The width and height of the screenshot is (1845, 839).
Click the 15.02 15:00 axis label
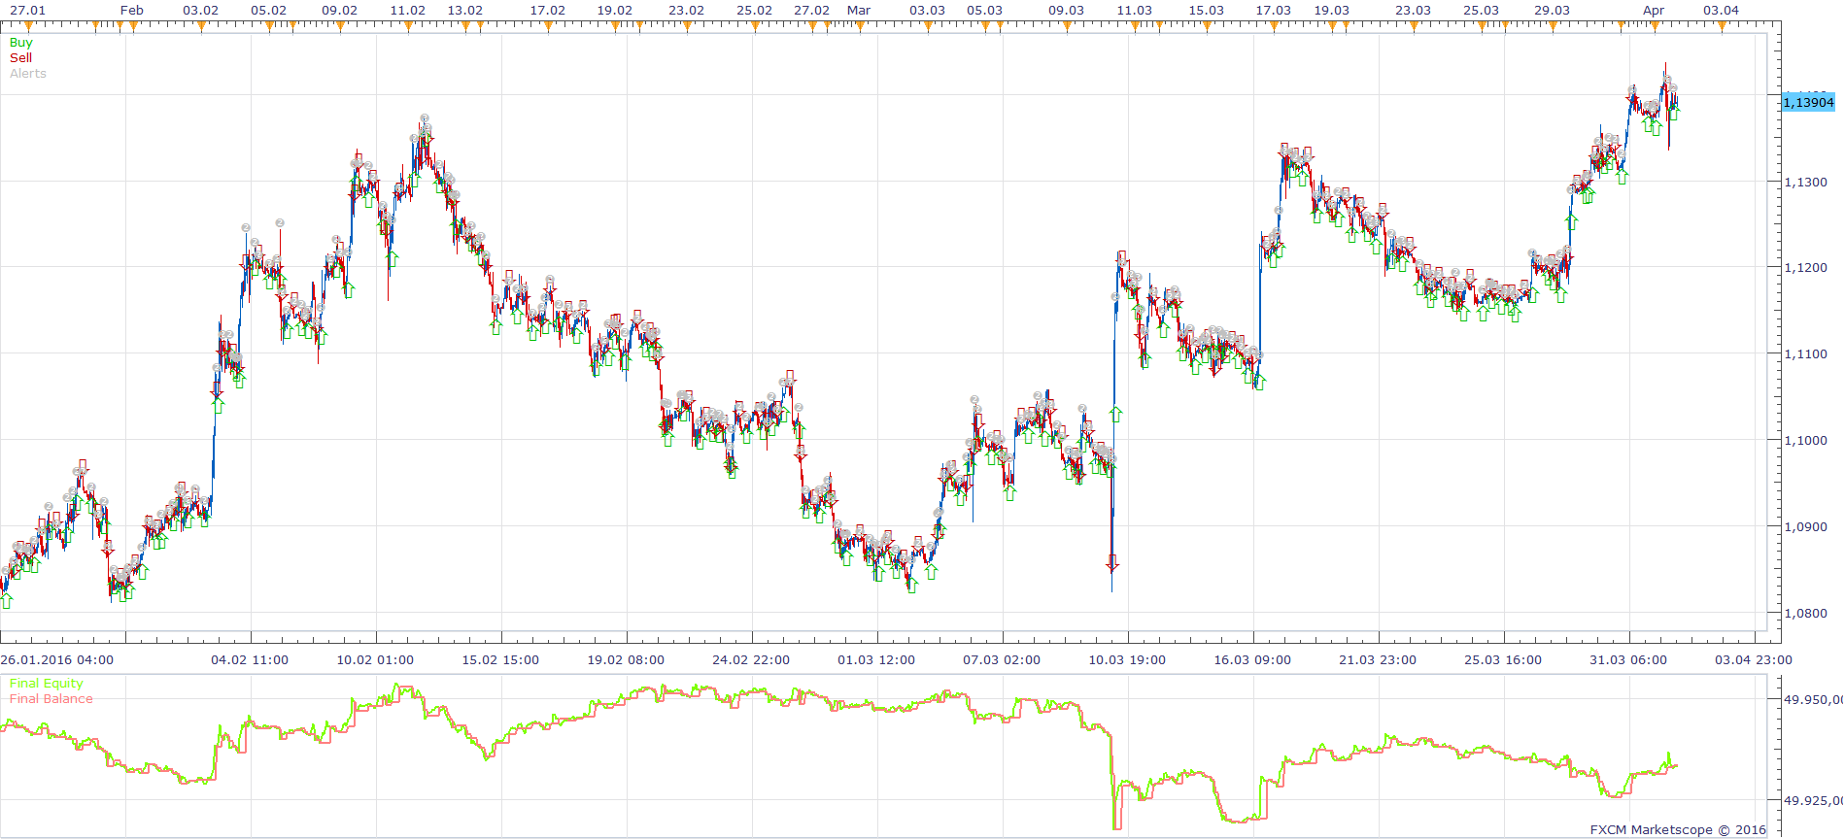point(500,660)
